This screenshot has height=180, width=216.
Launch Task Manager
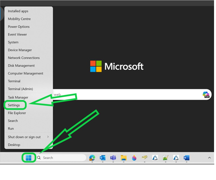29,97
